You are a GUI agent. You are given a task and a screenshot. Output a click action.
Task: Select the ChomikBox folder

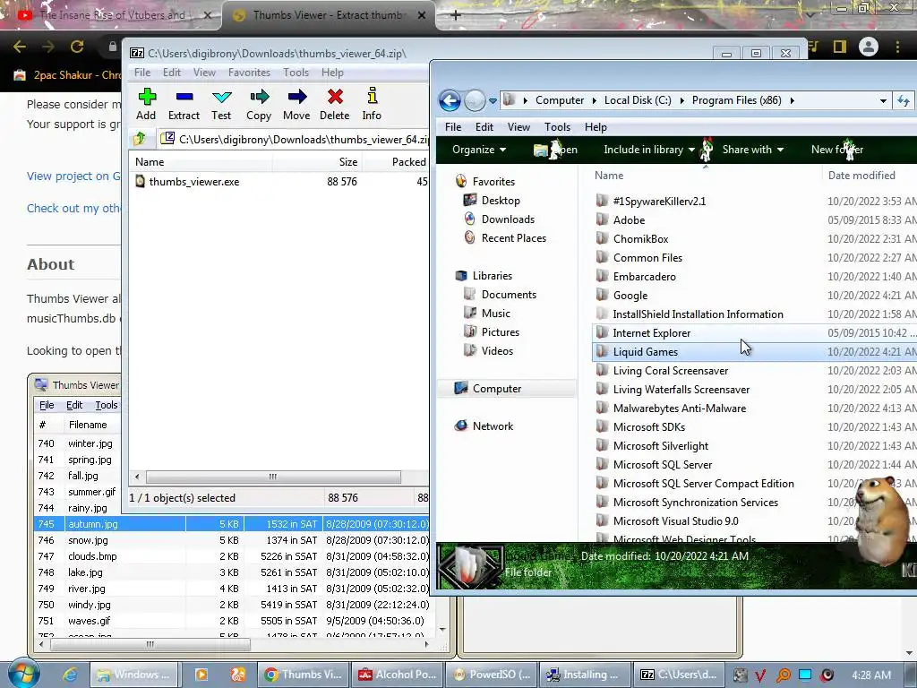click(640, 238)
